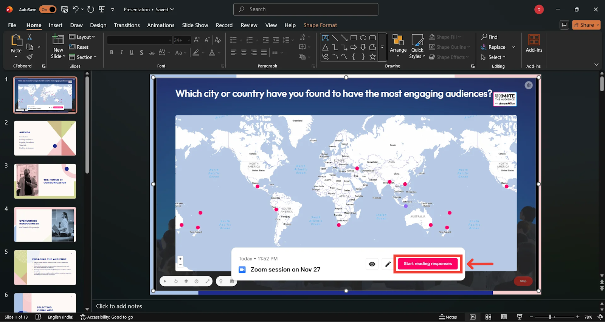Screen dimensions: 605x322
Task: Toggle Center text alignment
Action: (x=244, y=52)
